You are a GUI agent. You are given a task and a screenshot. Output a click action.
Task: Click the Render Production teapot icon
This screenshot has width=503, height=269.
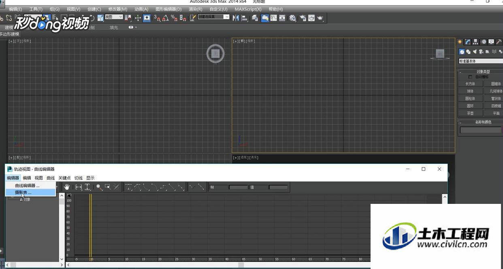[320, 18]
